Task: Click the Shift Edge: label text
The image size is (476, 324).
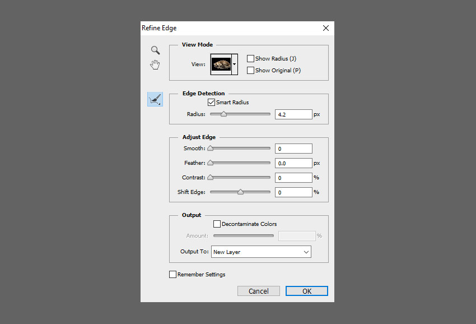Action: tap(192, 192)
